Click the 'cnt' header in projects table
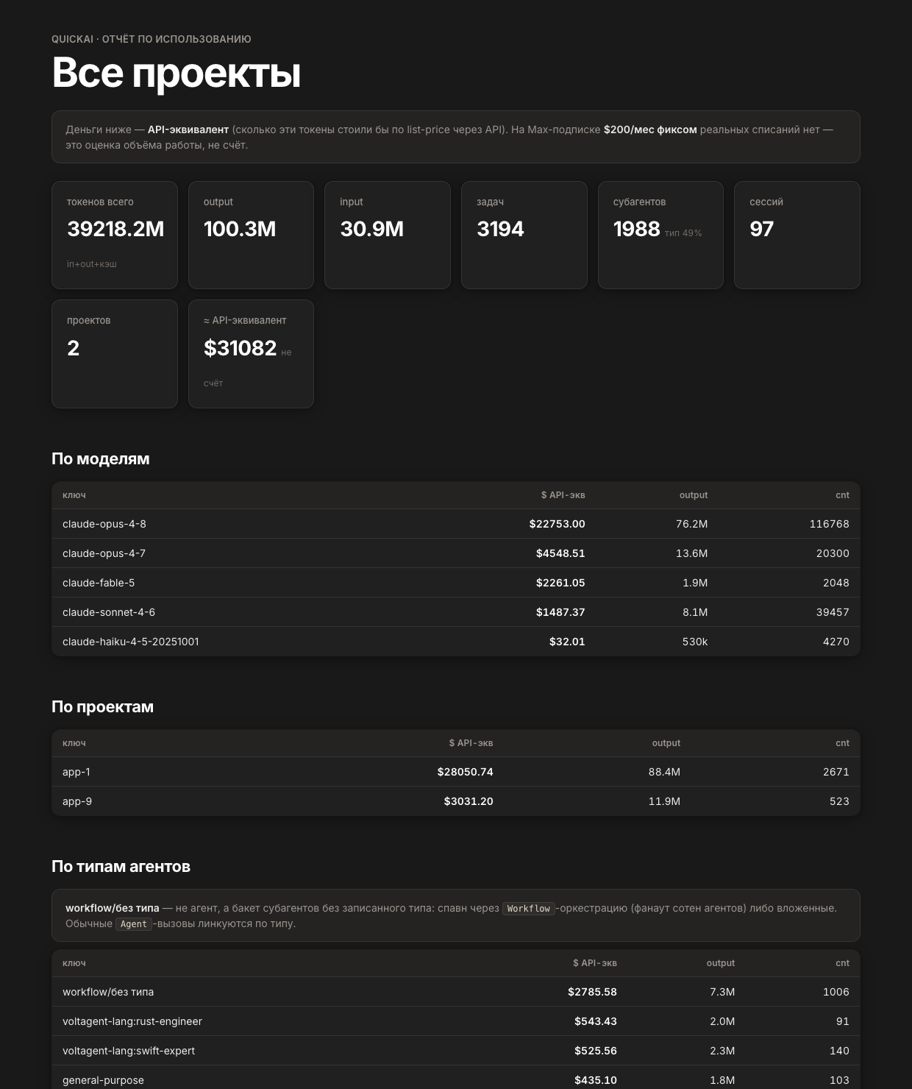This screenshot has width=912, height=1089. coord(842,743)
